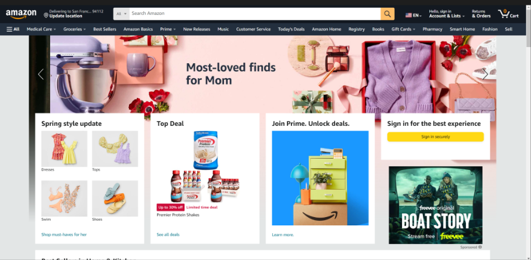Click in the Search Amazon field
The image size is (531, 260).
pos(254,14)
